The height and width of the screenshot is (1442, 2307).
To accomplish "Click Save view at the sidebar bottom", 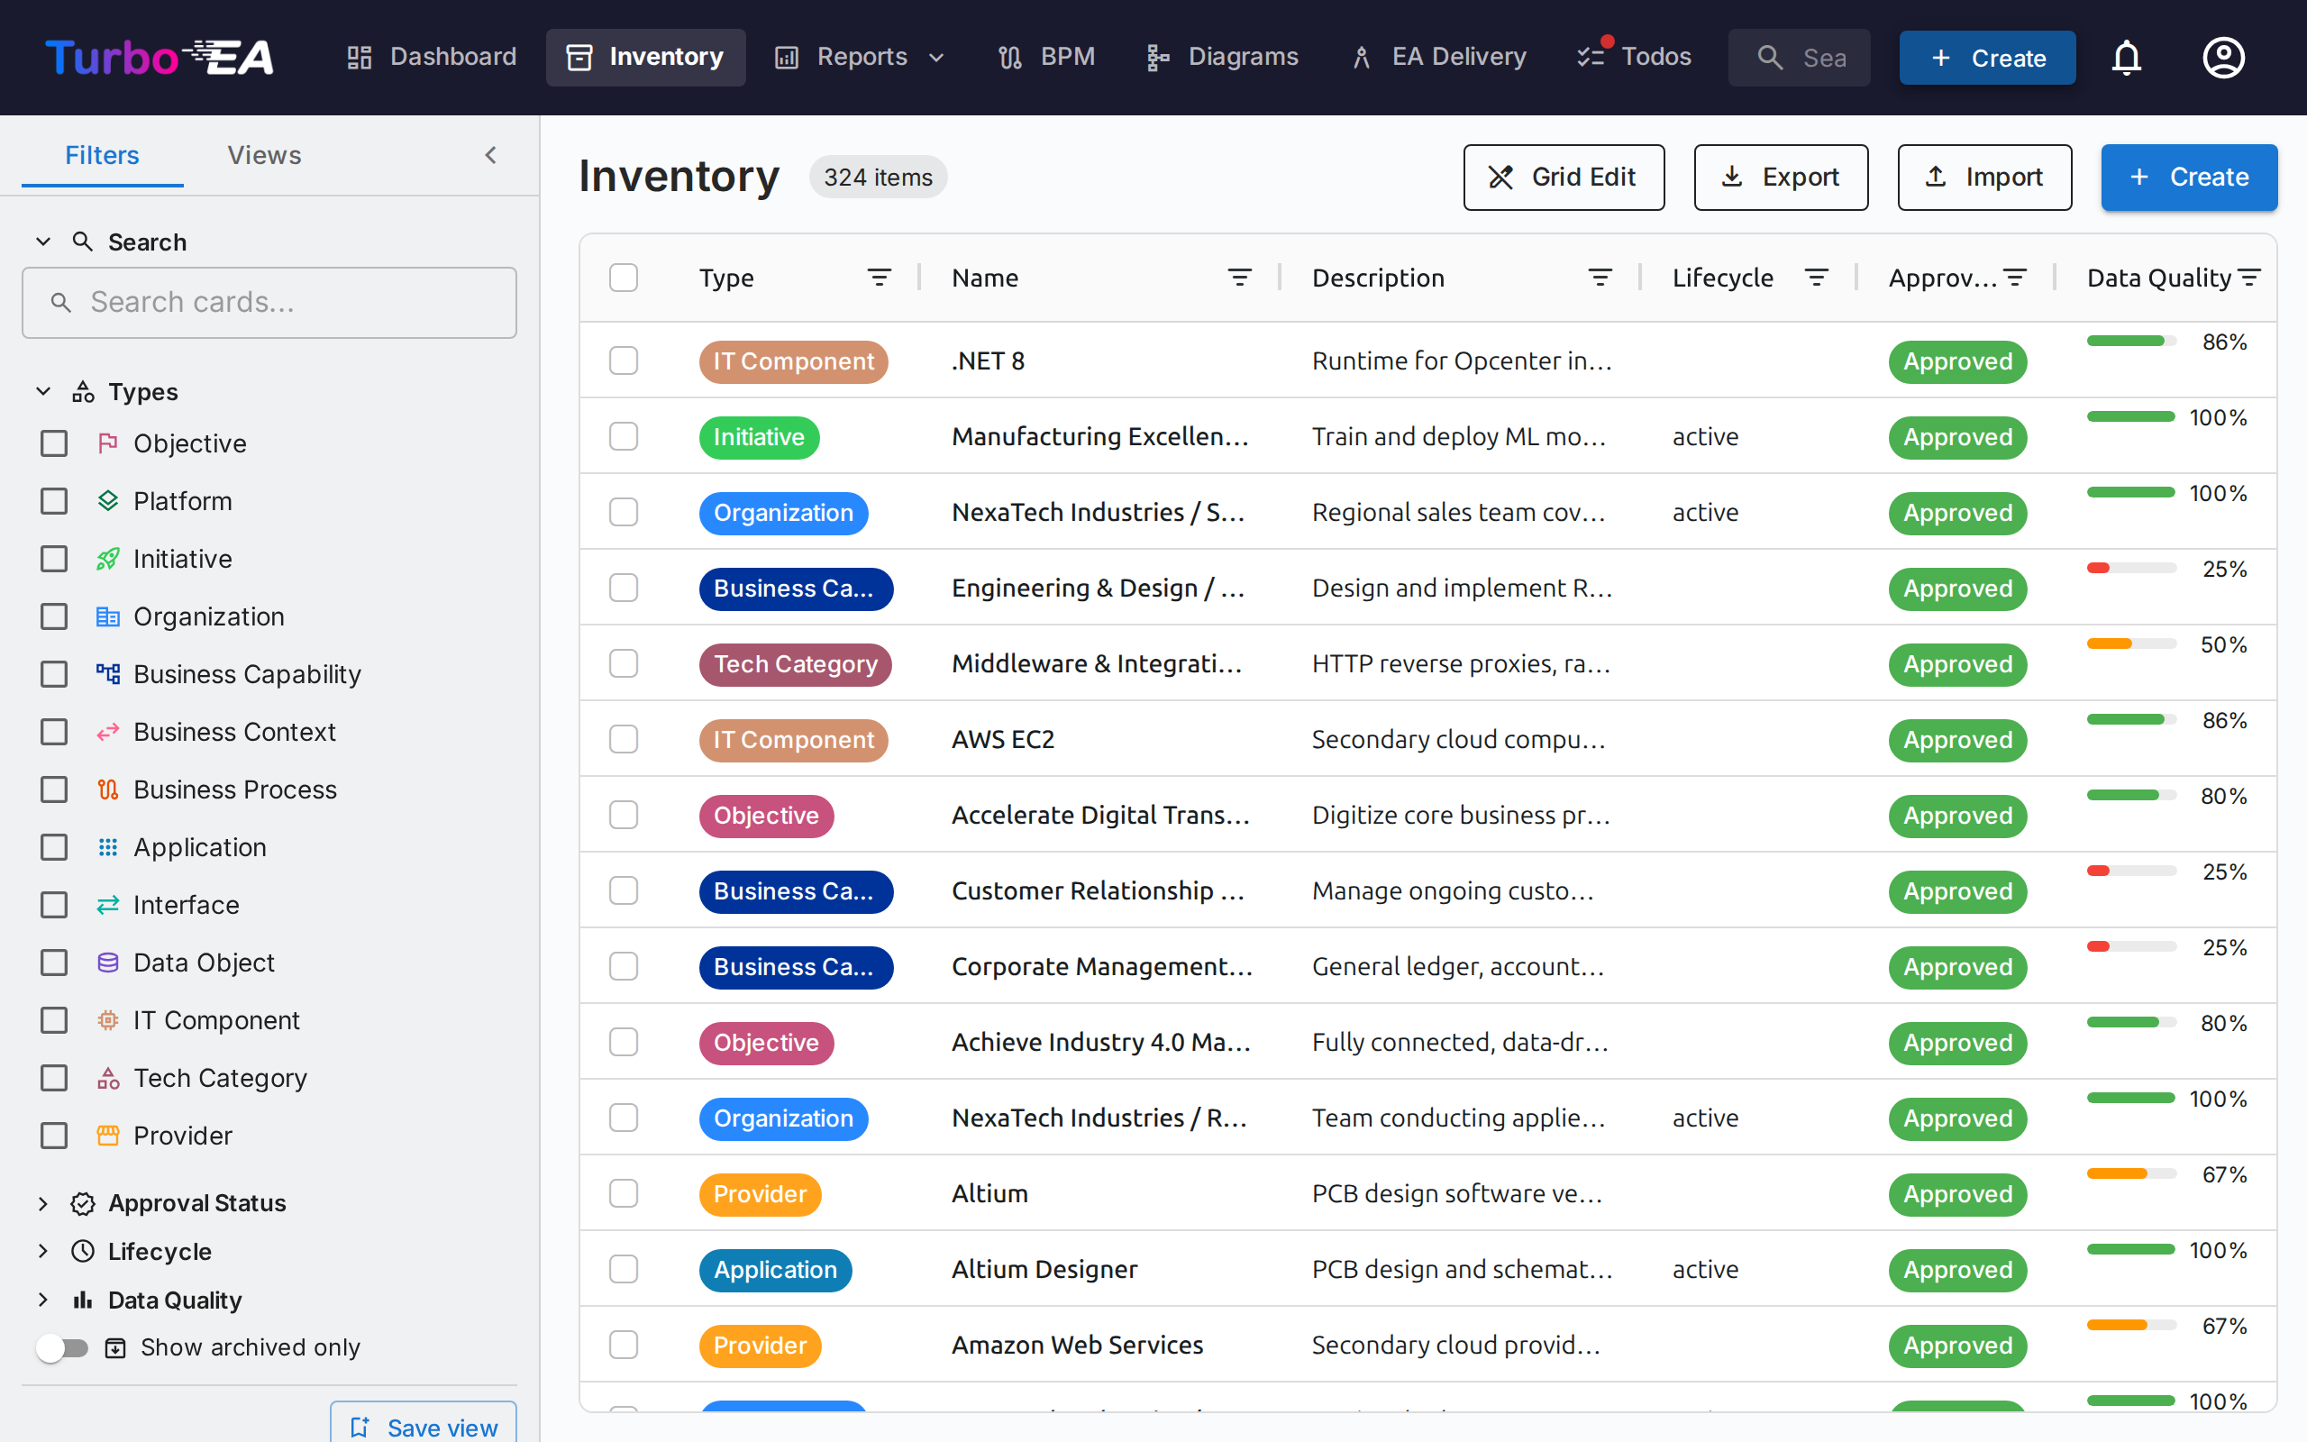I will pos(423,1425).
